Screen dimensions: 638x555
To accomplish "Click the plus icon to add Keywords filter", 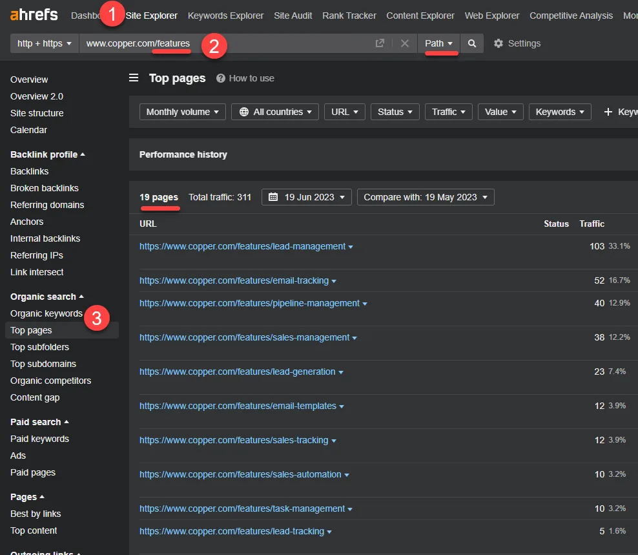I will 608,112.
